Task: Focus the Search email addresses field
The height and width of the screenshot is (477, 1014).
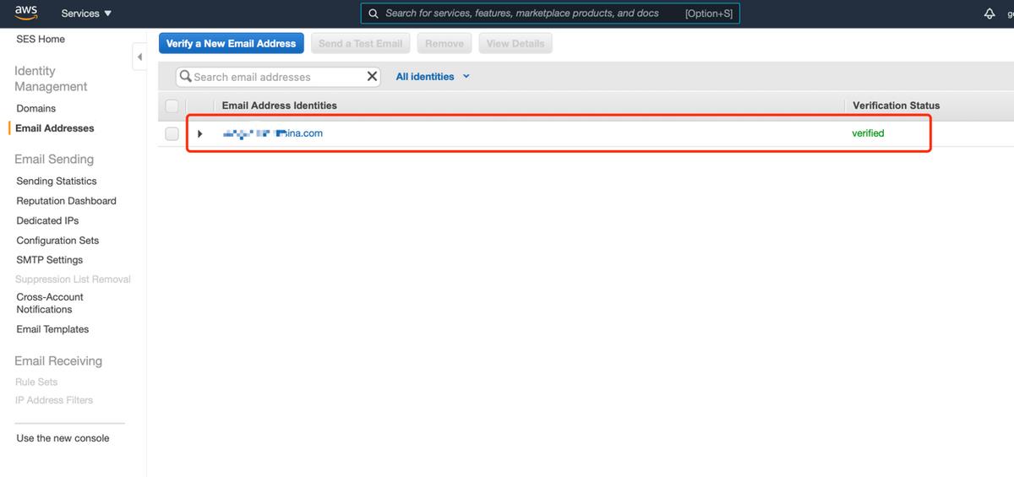Action: coord(279,77)
